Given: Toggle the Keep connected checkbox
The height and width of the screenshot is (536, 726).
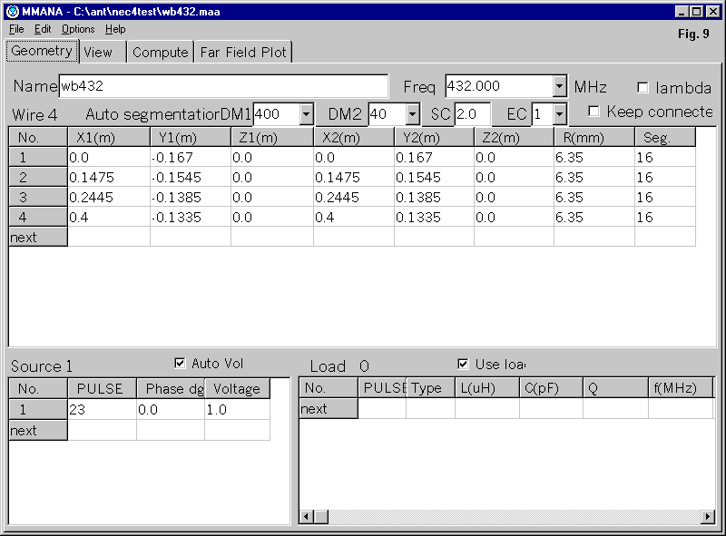Looking at the screenshot, I should click(x=594, y=112).
